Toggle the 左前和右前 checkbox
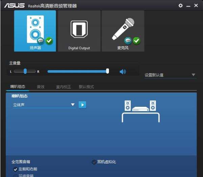Image resolution: width=203 pixels, height=177 pixels. pos(15,169)
